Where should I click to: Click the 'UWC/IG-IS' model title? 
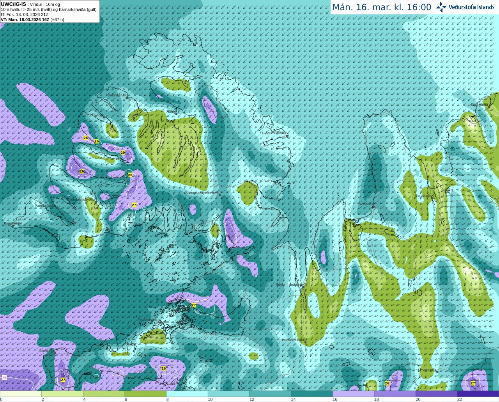tap(13, 4)
